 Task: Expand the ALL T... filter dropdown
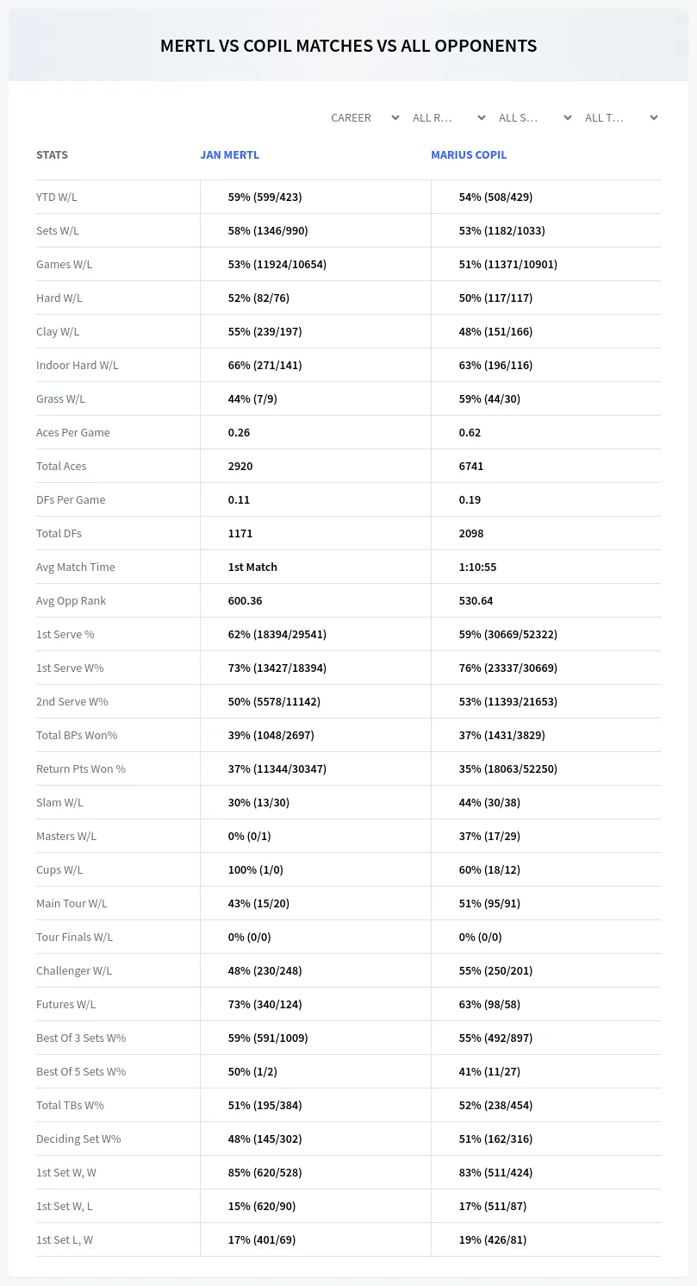(x=620, y=117)
